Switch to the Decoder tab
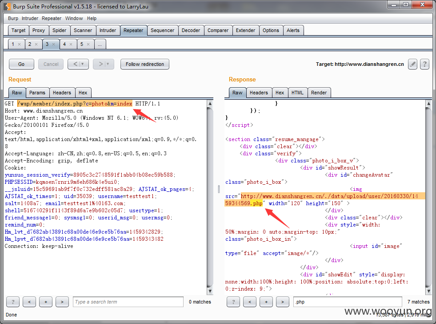436x324 pixels. [x=191, y=30]
